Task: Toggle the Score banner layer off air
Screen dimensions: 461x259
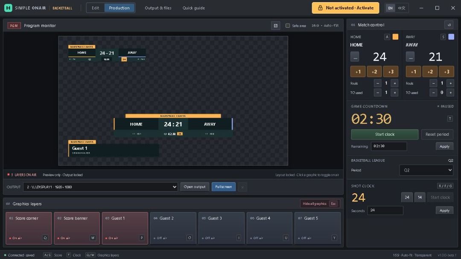Action: click(77, 228)
